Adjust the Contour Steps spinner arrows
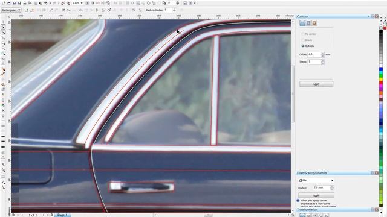This screenshot has height=217, width=387. point(323,61)
